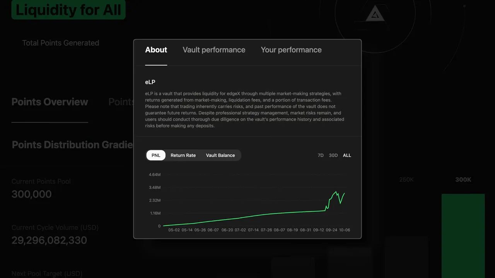Viewport: 495px width, 278px height.
Task: Click the triangular edgeX logo icon
Action: 374,15
